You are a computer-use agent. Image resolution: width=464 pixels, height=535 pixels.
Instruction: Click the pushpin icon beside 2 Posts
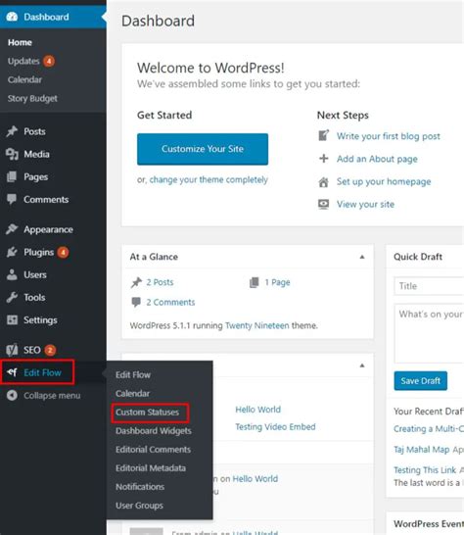pyautogui.click(x=136, y=282)
